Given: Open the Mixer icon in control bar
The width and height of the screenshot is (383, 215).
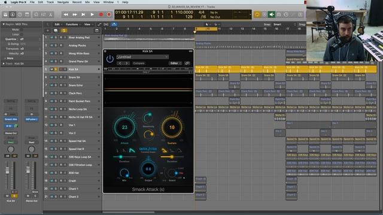Looking at the screenshot, I should pyautogui.click(x=43, y=14).
